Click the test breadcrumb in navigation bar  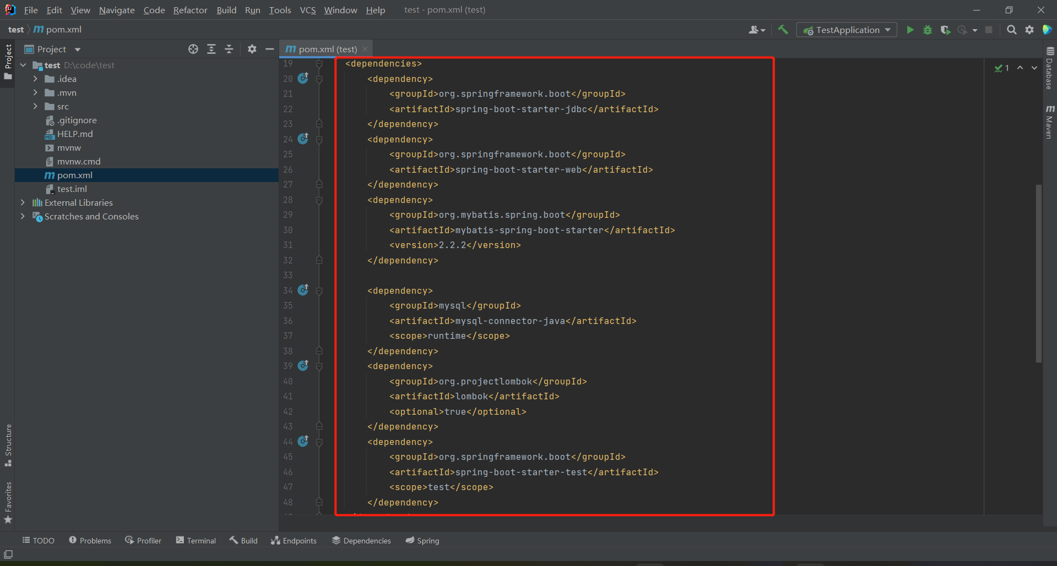(x=16, y=29)
